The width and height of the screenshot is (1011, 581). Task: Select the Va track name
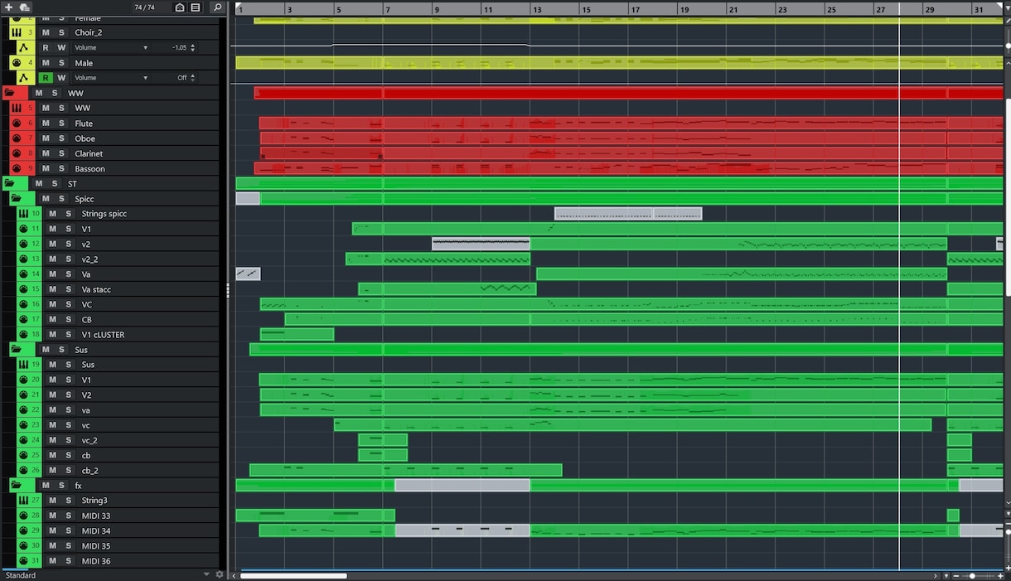pos(86,274)
